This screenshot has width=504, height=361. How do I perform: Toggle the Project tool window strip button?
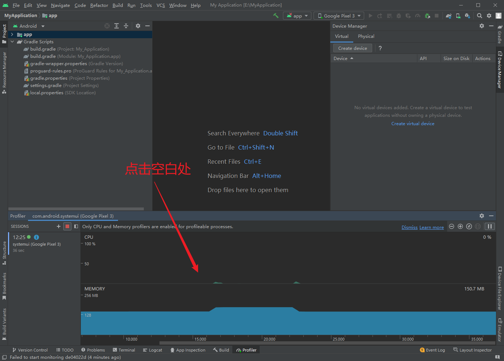tap(4, 34)
